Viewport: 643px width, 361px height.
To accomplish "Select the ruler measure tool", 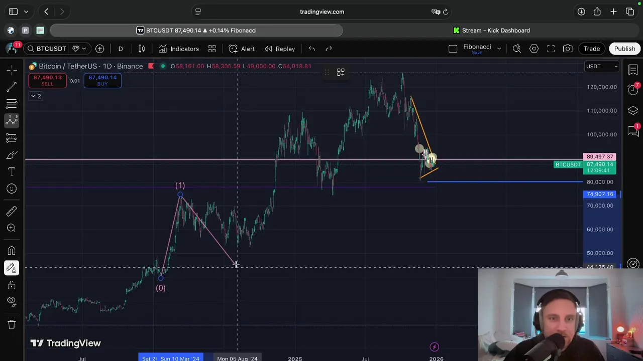I will click(x=12, y=211).
